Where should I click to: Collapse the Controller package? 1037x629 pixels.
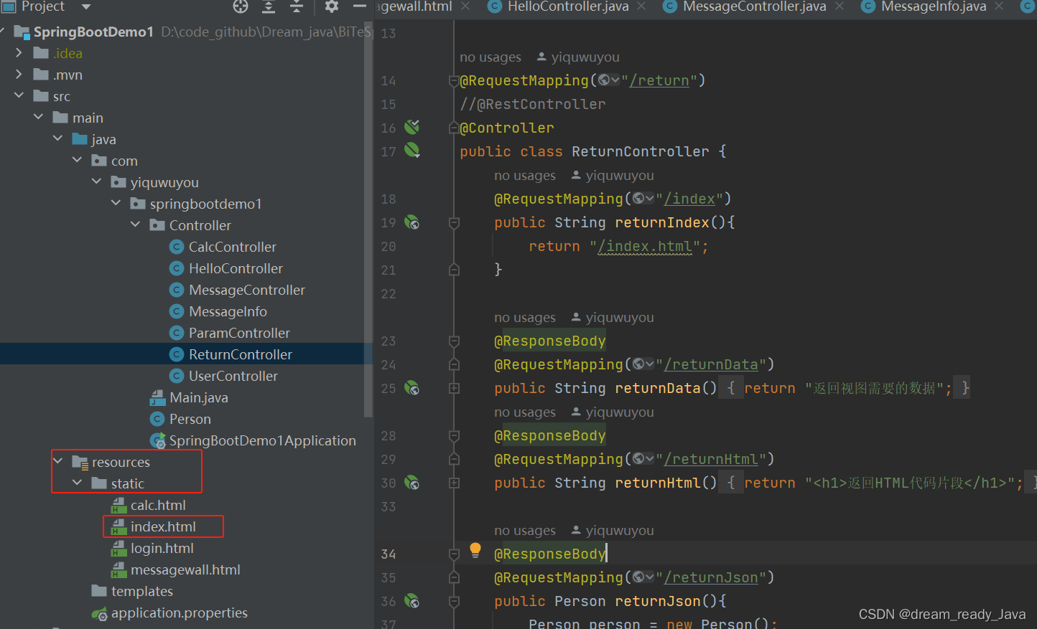[135, 224]
